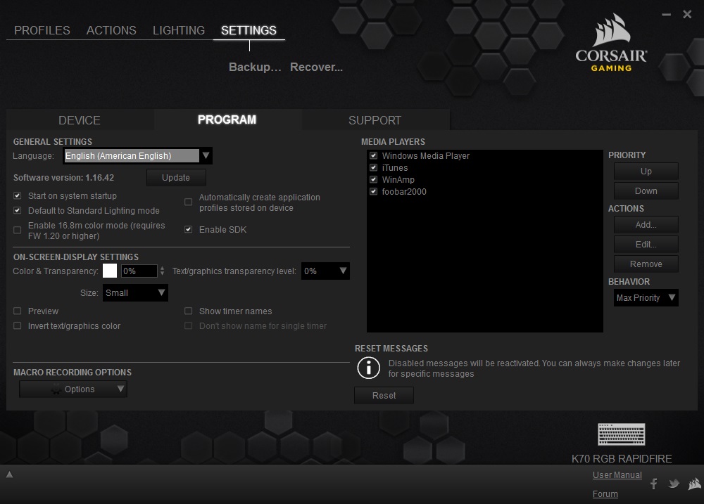Check Invert text/graphics color
The height and width of the screenshot is (504, 704).
[x=18, y=326]
